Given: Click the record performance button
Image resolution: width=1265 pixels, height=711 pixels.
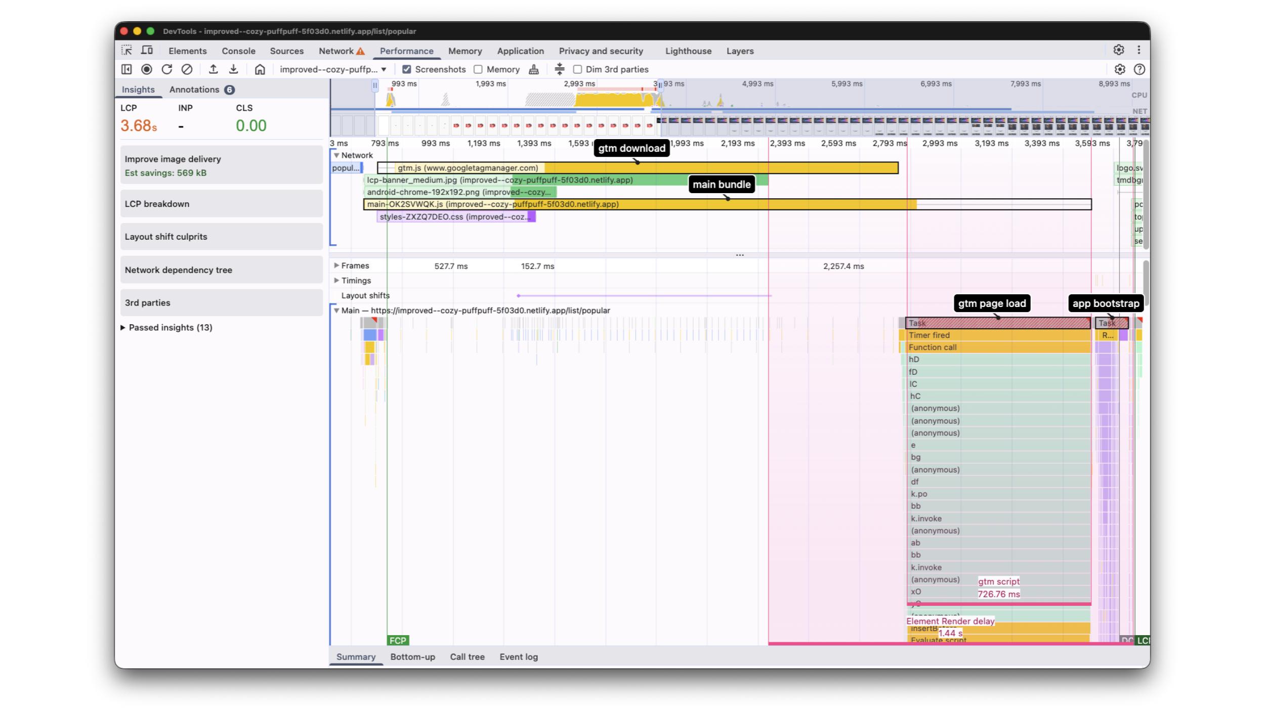Looking at the screenshot, I should pyautogui.click(x=147, y=69).
